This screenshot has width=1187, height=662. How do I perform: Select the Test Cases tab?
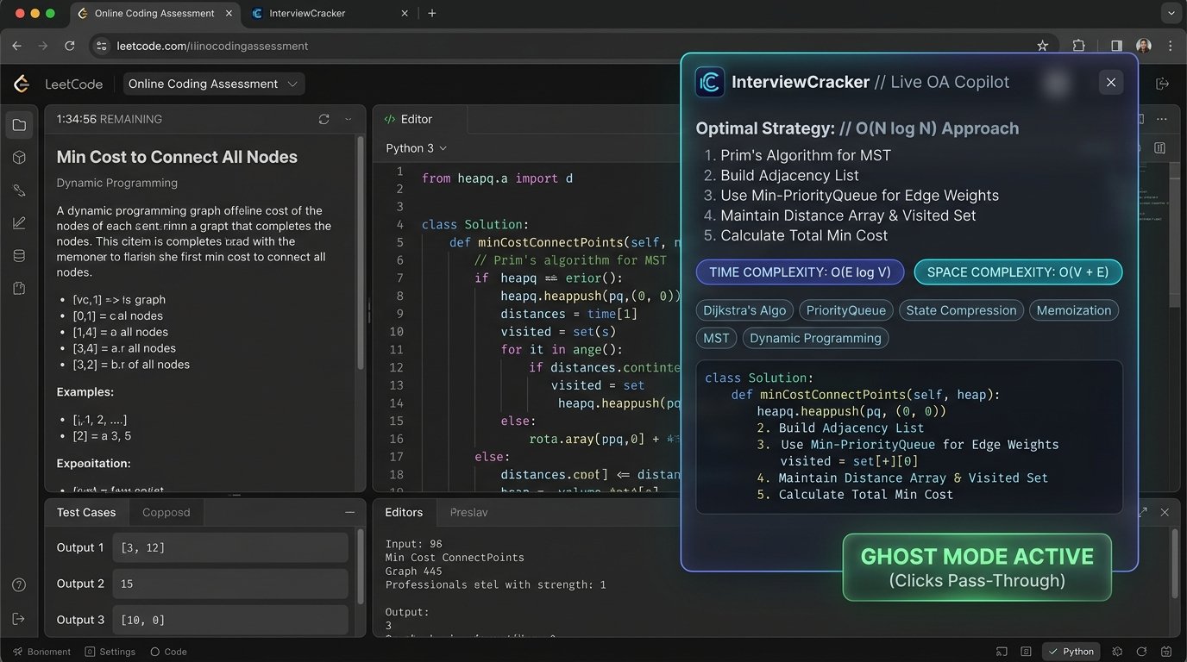coord(86,512)
